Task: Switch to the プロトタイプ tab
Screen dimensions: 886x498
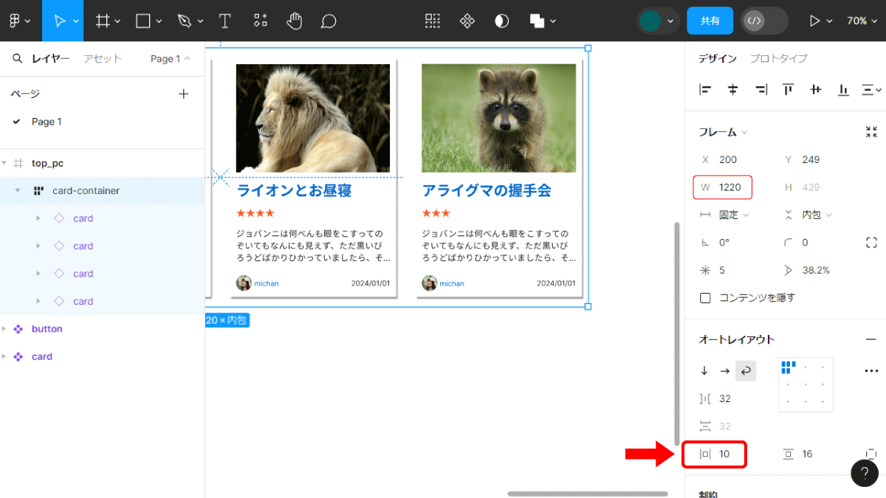Action: pos(779,58)
